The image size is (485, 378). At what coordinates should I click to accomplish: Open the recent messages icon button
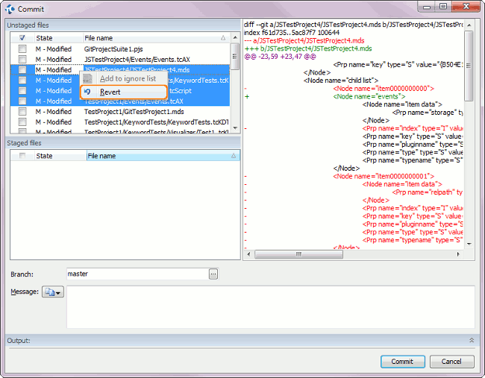53,292
